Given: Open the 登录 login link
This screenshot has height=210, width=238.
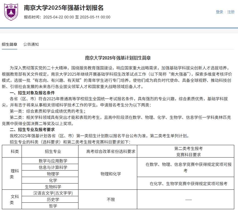Looking at the screenshot, I should 219,12.
